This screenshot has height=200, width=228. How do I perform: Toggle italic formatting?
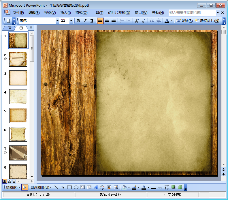pos(85,21)
